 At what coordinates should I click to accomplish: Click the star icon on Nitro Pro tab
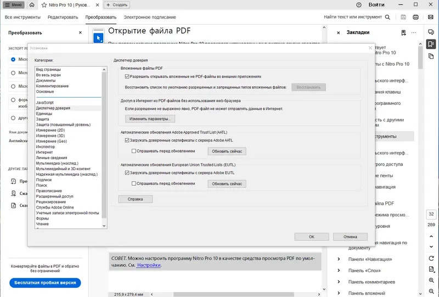[x=44, y=5]
